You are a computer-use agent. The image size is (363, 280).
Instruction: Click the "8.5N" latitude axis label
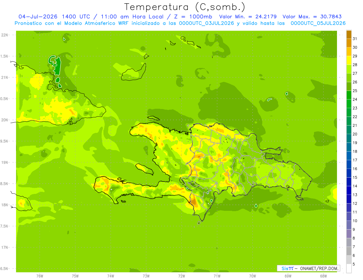coord(5,184)
